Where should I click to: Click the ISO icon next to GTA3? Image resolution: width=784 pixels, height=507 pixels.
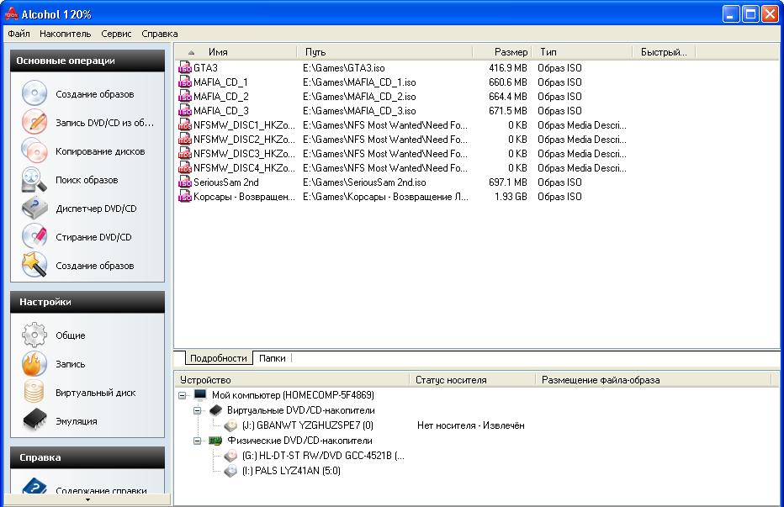(x=185, y=67)
